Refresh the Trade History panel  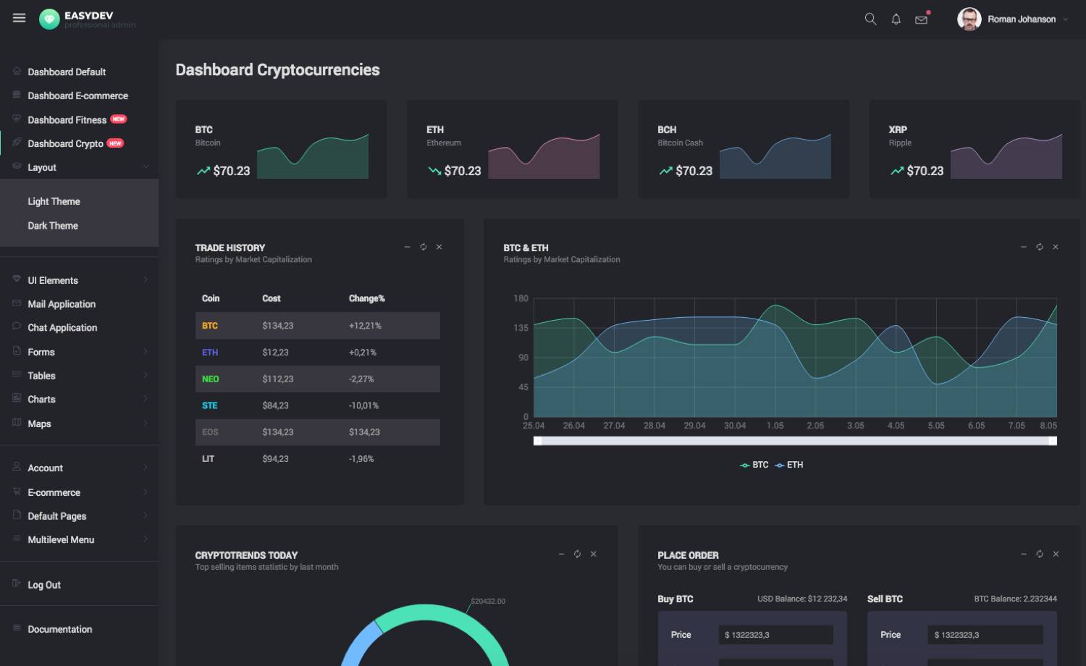[424, 247]
